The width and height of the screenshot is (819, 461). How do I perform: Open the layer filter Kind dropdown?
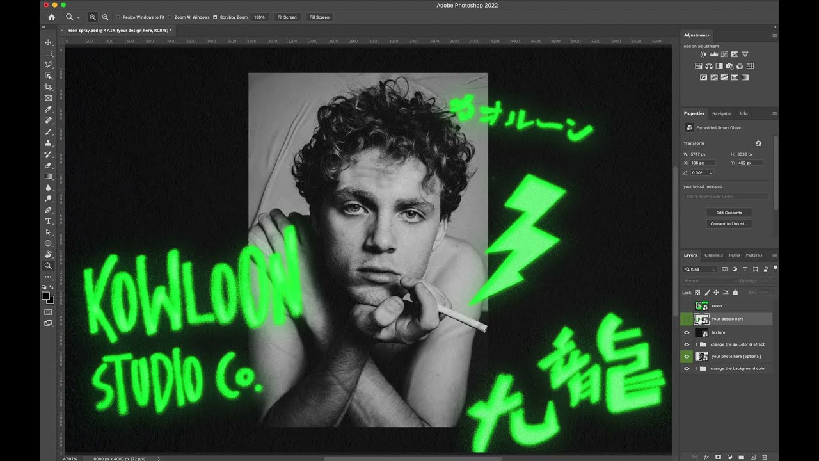[700, 270]
